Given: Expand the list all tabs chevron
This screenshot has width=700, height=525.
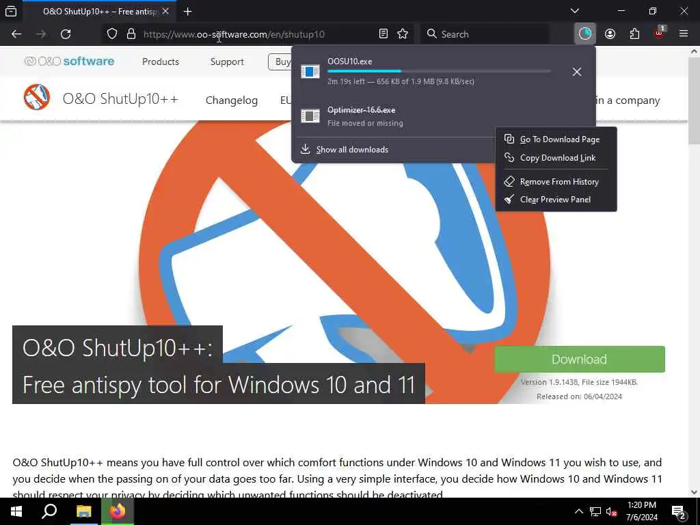Looking at the screenshot, I should coord(575,11).
